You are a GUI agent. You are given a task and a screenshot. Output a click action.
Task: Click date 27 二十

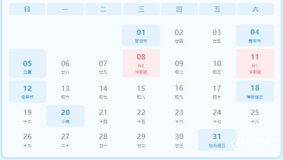[65, 140]
